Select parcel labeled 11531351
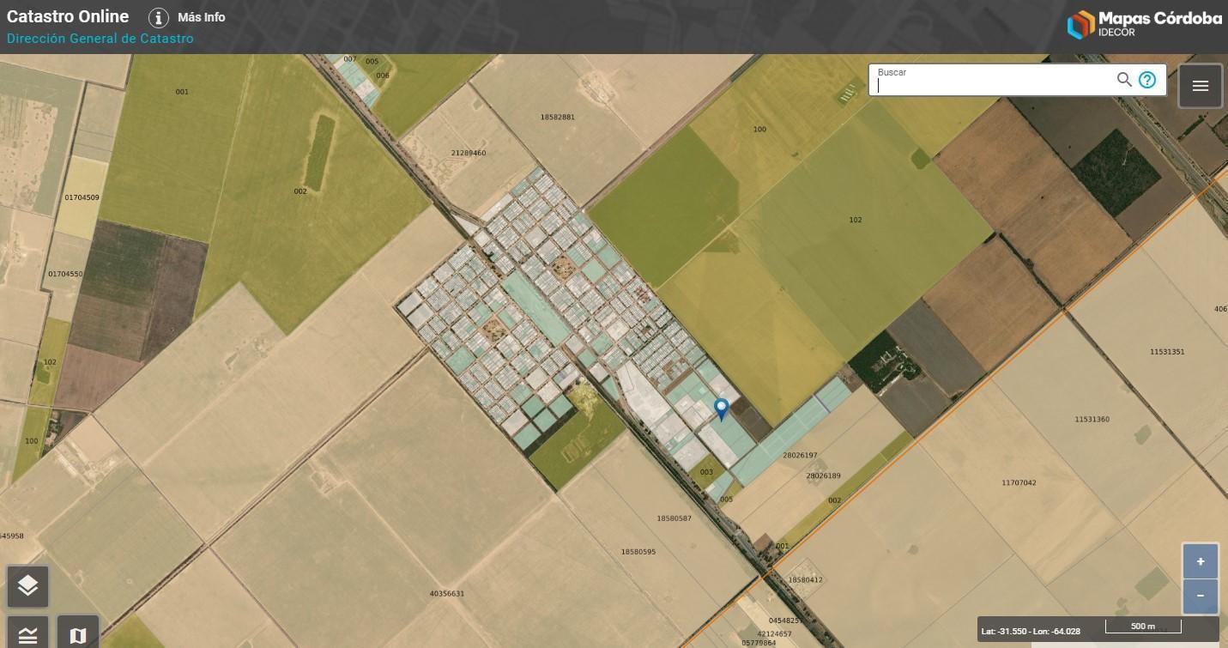 pos(1167,352)
